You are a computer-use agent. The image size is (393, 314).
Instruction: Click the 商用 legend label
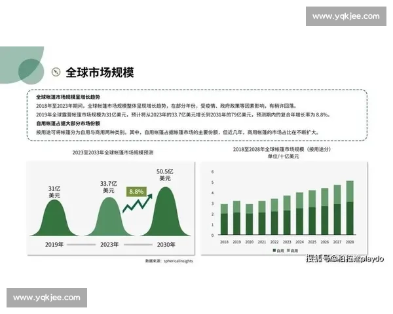294,251
